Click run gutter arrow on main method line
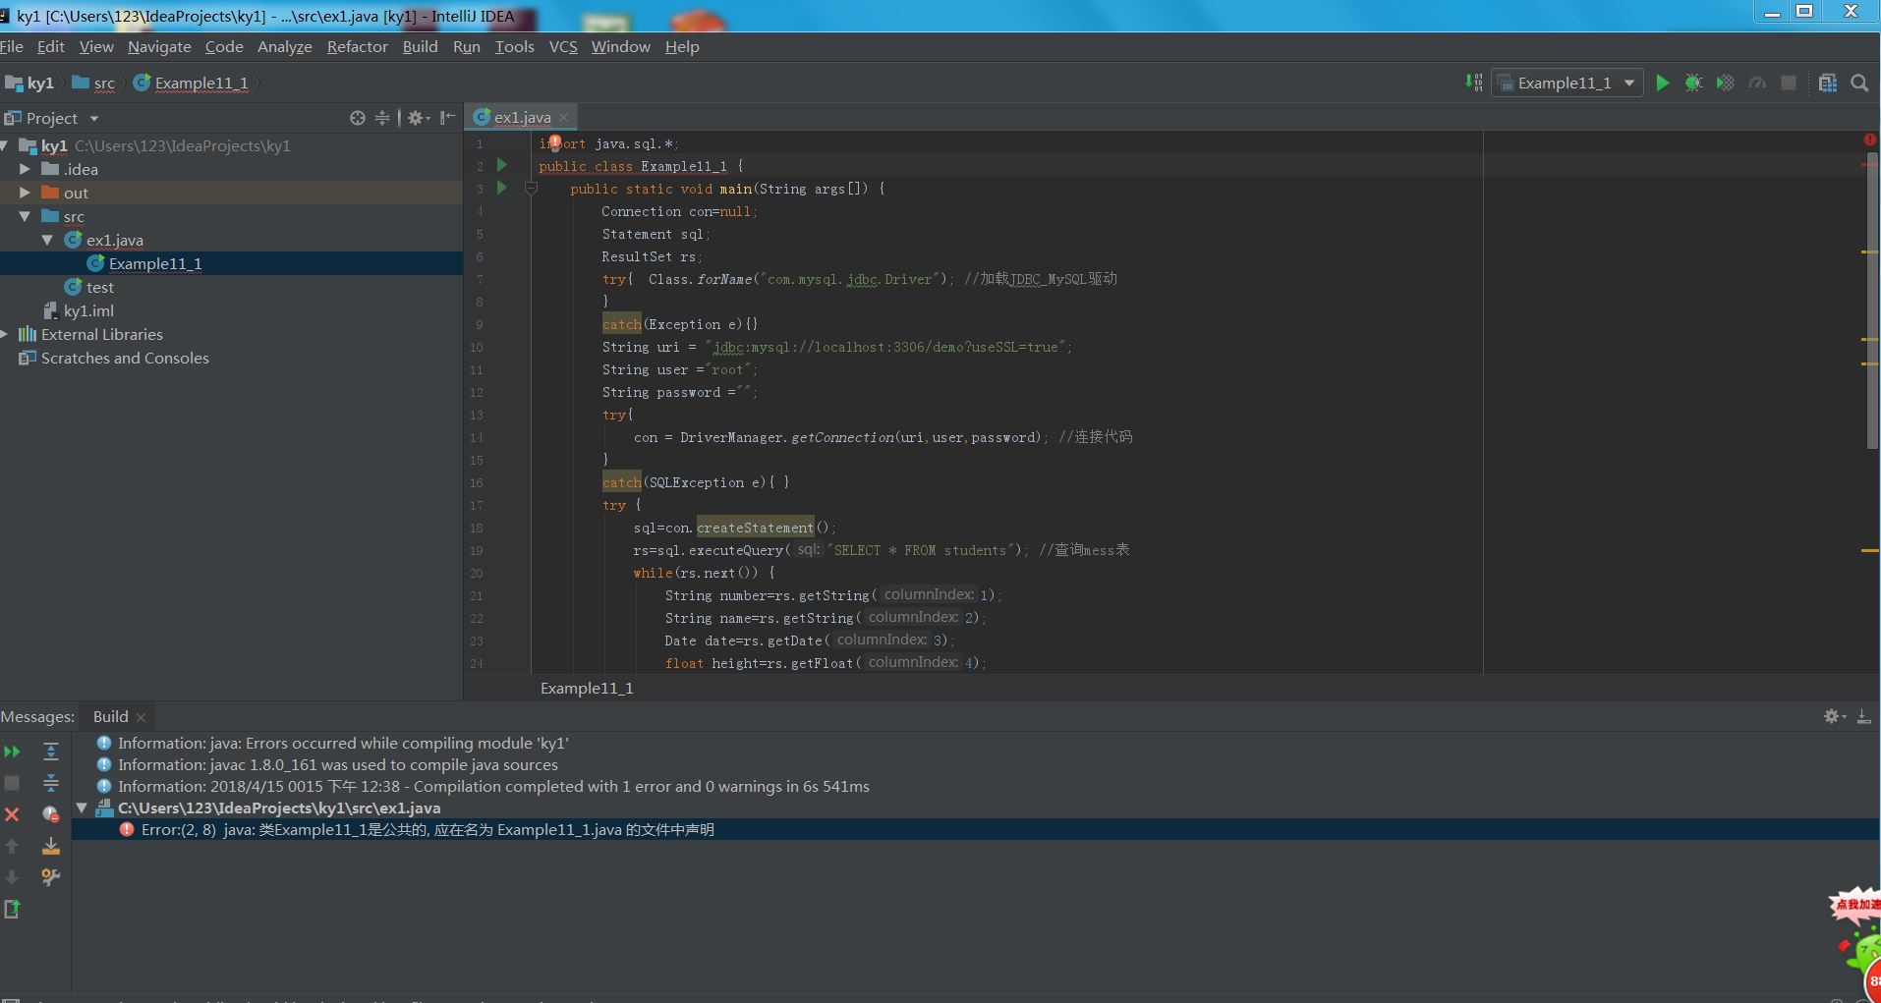Screen dimensions: 1881x1003 tap(502, 188)
